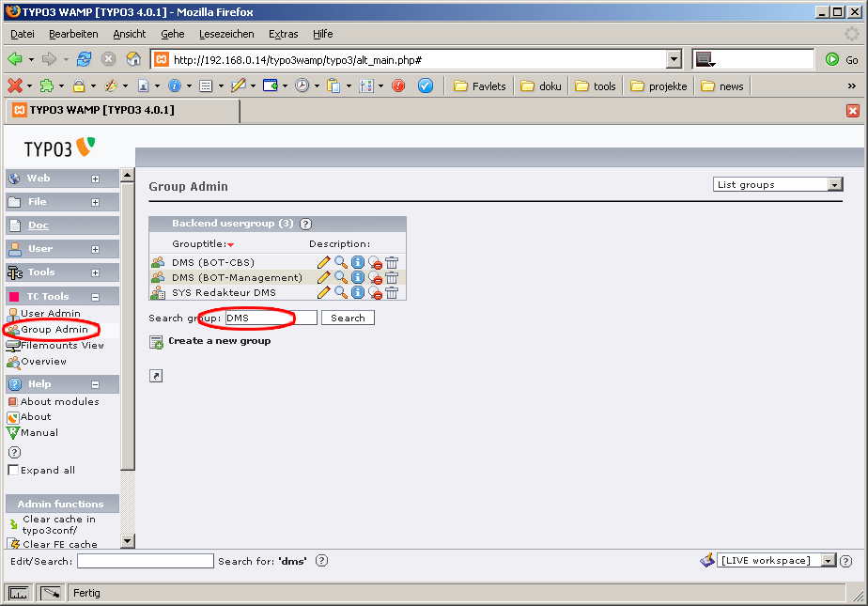Click the red exclamation icon in the toolbar
This screenshot has width=868, height=606.
[x=398, y=85]
